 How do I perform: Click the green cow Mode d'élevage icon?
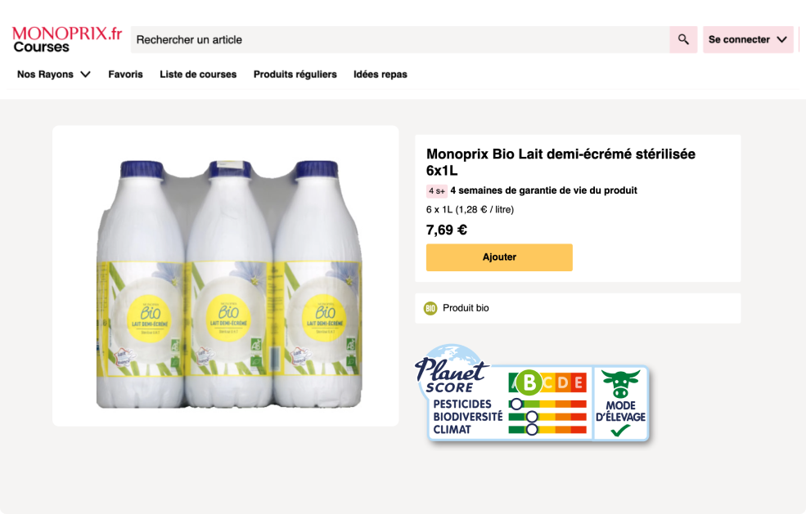pos(621,382)
